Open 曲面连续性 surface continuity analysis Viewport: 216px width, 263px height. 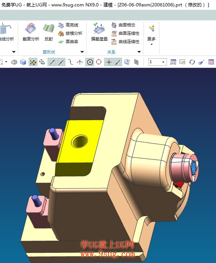click(x=125, y=33)
